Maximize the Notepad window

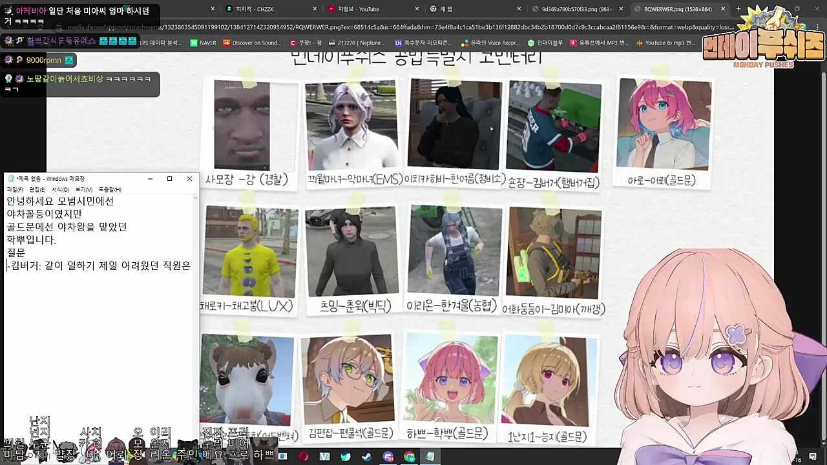(169, 179)
